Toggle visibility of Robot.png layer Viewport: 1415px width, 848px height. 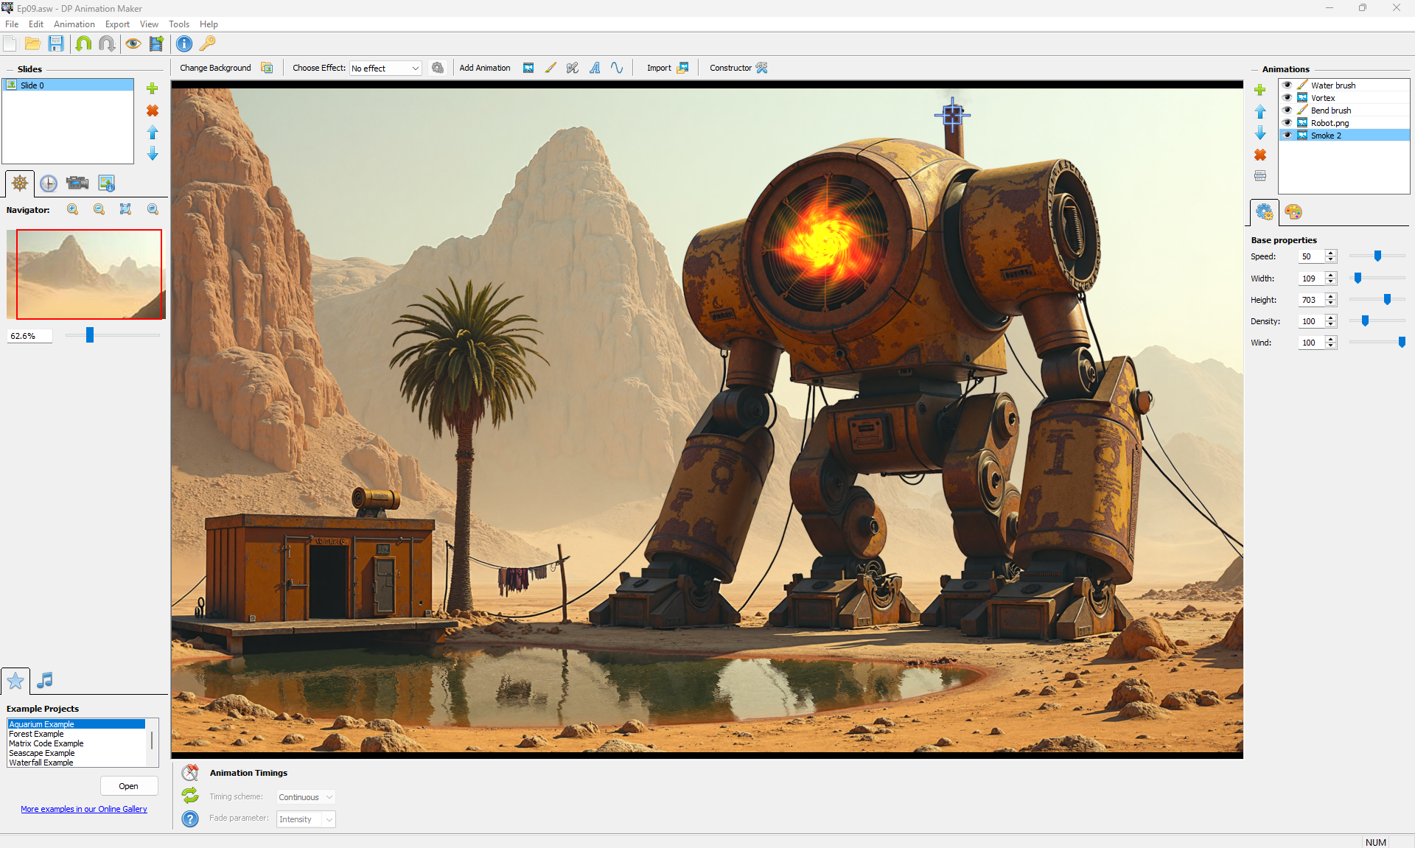tap(1288, 123)
